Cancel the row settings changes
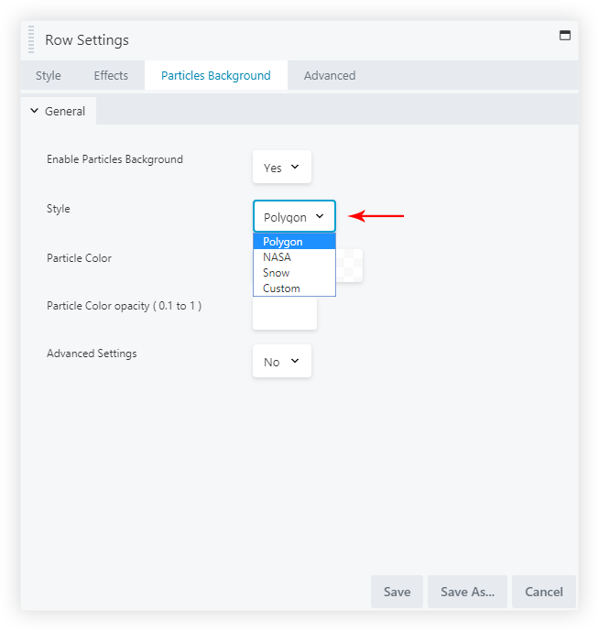This screenshot has width=599, height=631. tap(543, 592)
